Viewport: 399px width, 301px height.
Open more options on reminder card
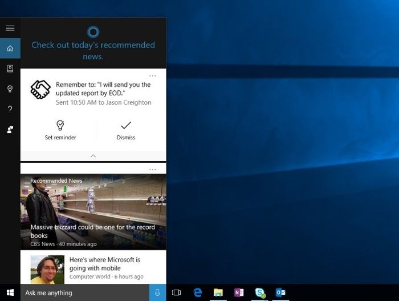(152, 76)
